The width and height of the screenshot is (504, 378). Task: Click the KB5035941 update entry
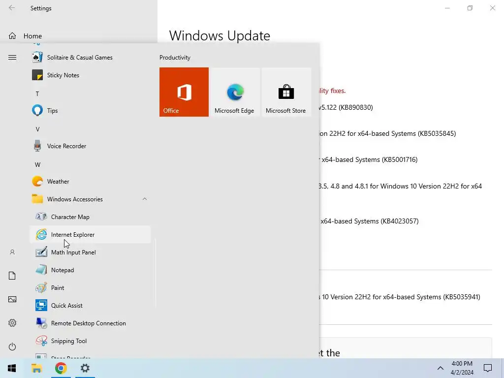[x=400, y=297]
